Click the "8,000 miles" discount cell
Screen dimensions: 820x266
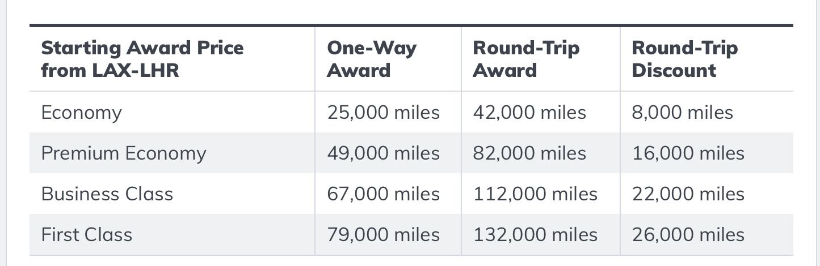pyautogui.click(x=682, y=113)
